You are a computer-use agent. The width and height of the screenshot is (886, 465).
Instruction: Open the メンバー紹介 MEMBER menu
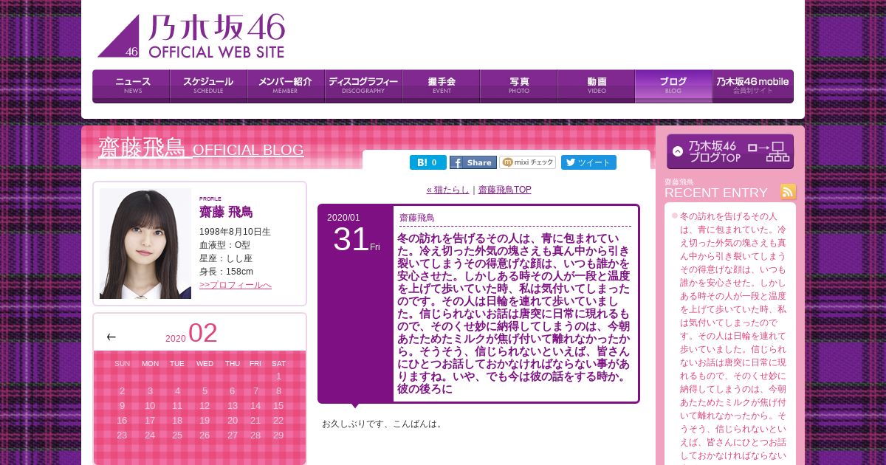pos(286,86)
